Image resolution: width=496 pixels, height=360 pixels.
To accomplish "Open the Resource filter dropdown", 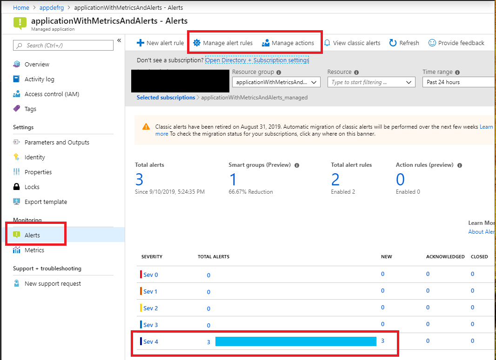I will (x=371, y=82).
